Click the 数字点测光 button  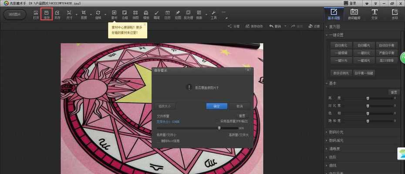coord(341,73)
